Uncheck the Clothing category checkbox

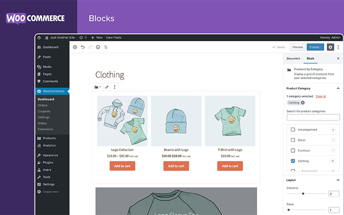point(293,161)
